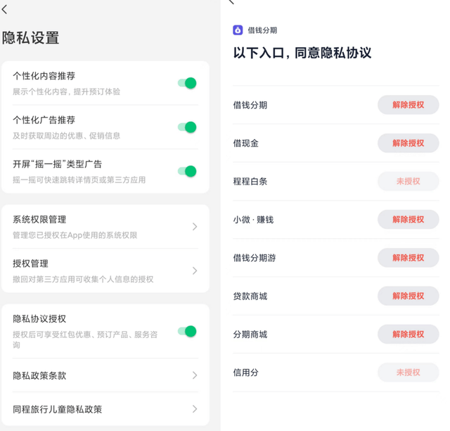Tap 未授权 button for 信用分

point(408,372)
